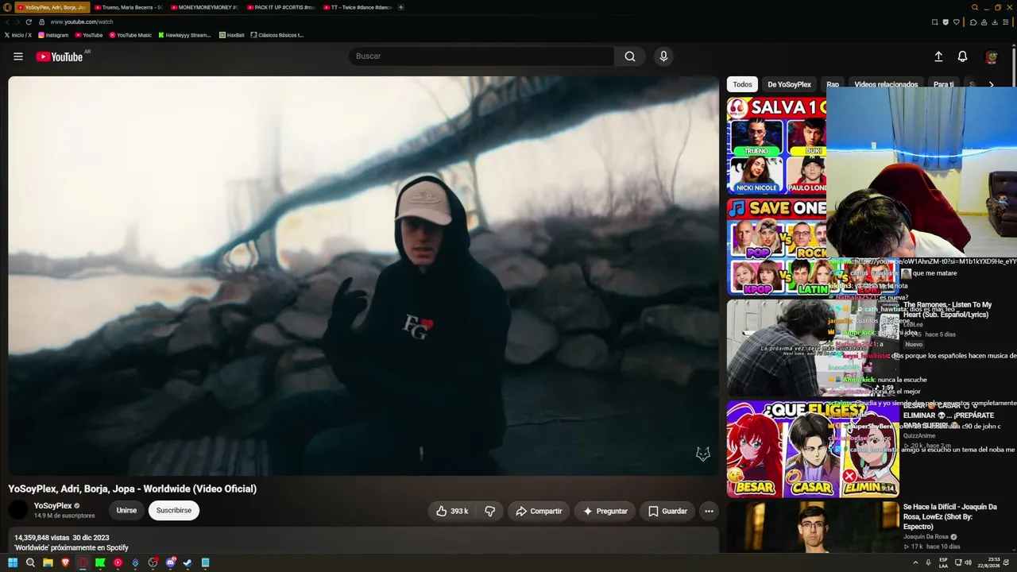Open the browser easy setup icon
Image resolution: width=1017 pixels, height=572 pixels.
tap(1006, 22)
